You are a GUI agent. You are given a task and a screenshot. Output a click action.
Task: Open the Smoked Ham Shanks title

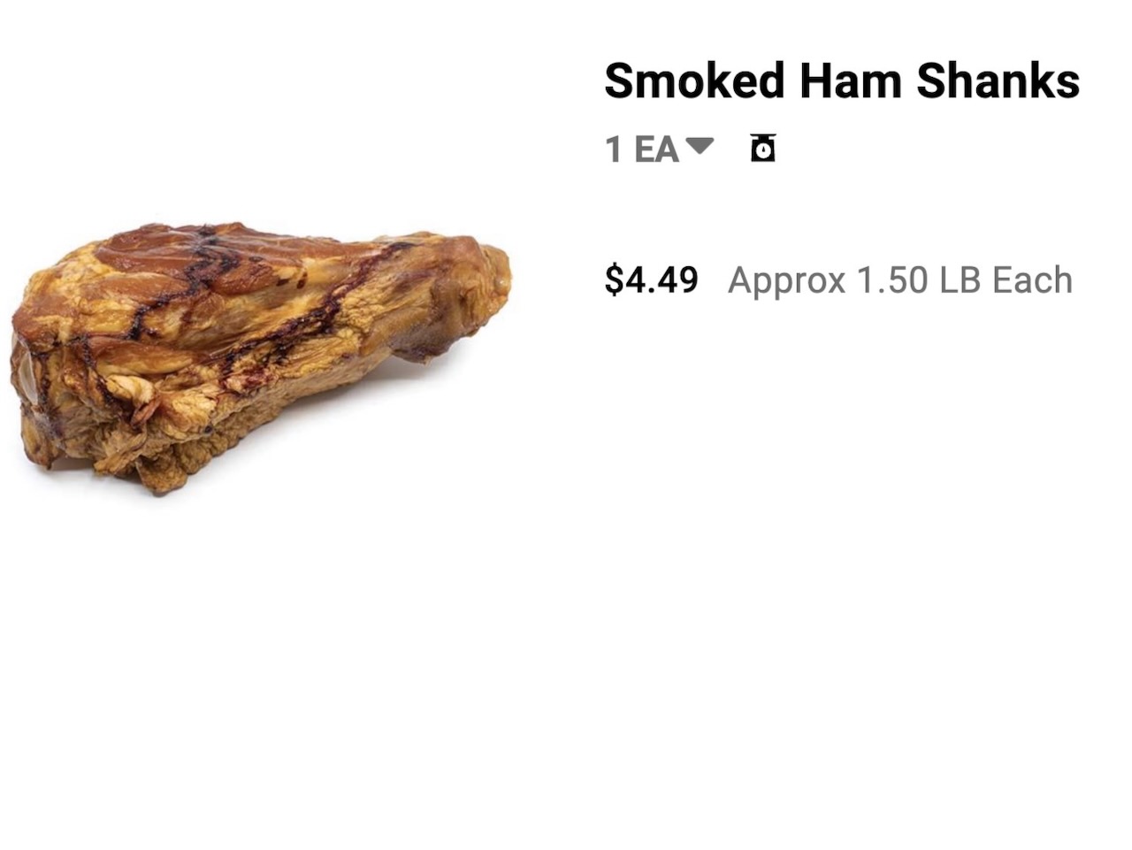[x=842, y=80]
